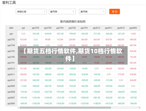Select the pp2704 row label

click(11, 45)
